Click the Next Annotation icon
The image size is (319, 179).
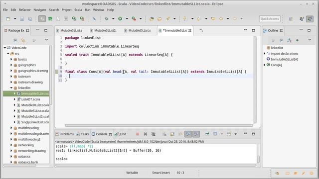(x=185, y=19)
